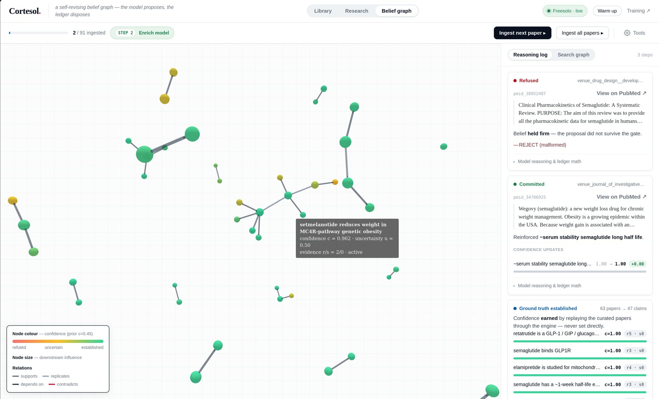Click the serum stability confidence bar
This screenshot has width=659, height=399.
580,272
